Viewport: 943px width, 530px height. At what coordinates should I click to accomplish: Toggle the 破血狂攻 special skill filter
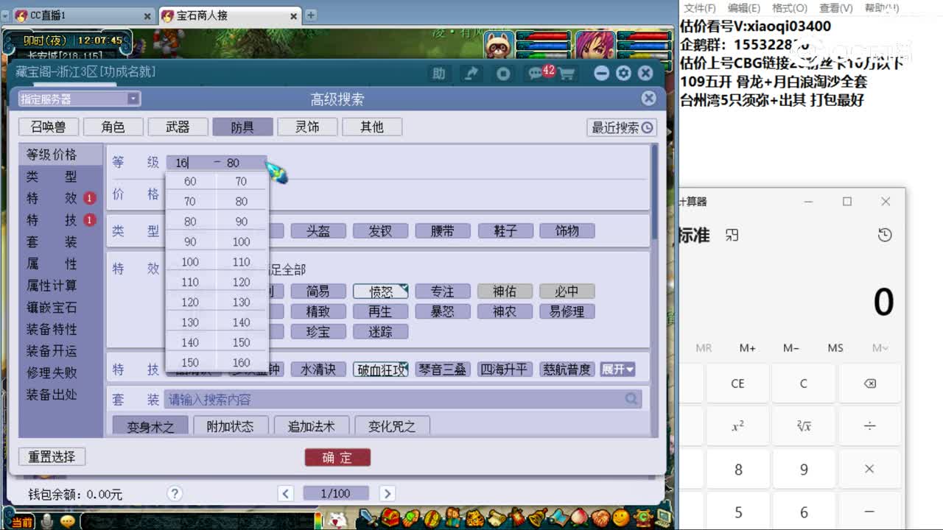coord(380,369)
